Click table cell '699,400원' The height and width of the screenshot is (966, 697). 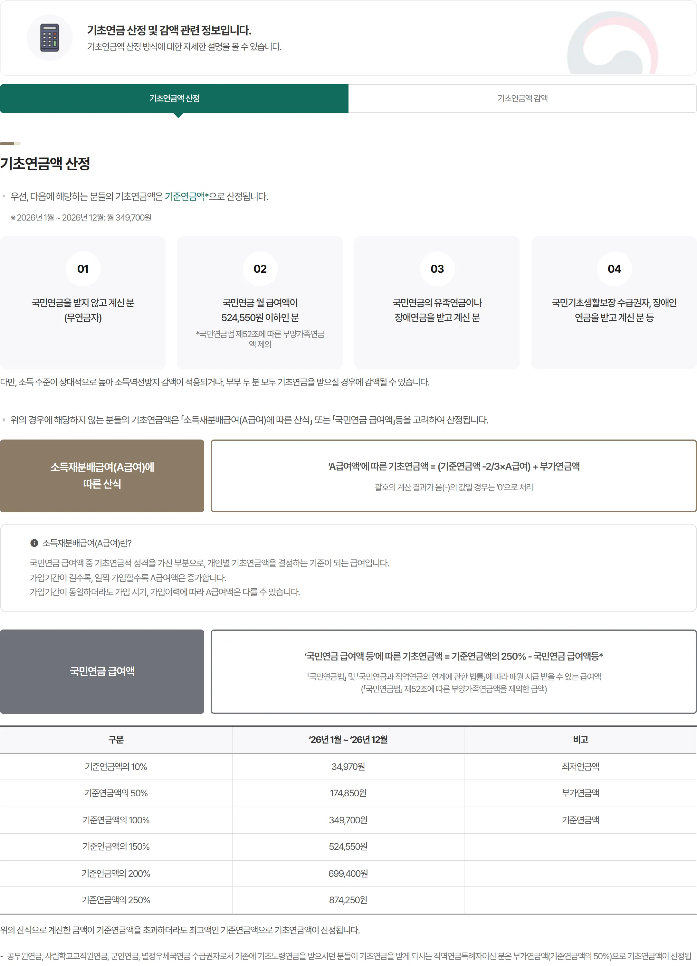(348, 874)
